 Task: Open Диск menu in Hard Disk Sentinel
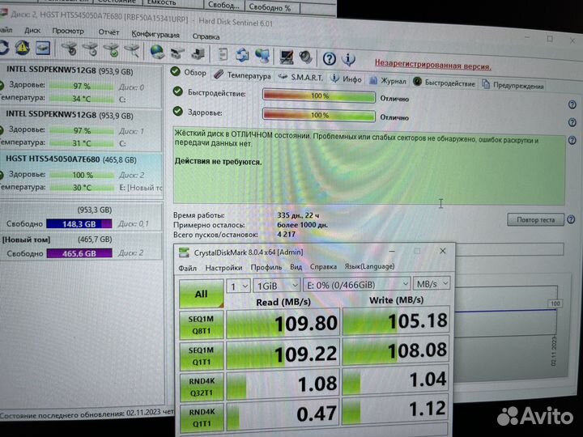[x=32, y=31]
